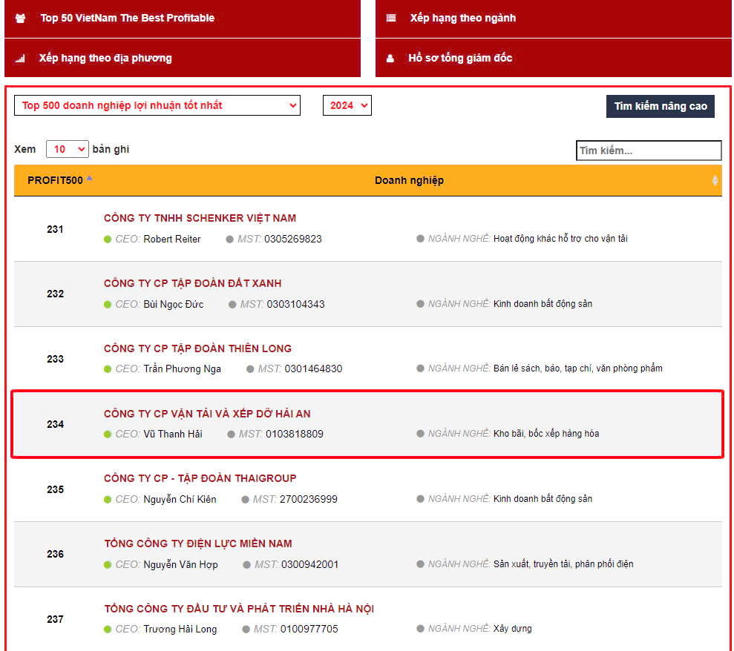This screenshot has height=651, width=734.
Task: Click CEO name Robert Reiter
Action: point(171,239)
